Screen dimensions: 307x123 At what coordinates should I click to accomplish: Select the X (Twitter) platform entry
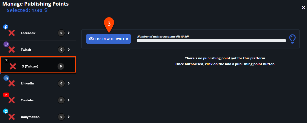[x=38, y=64]
